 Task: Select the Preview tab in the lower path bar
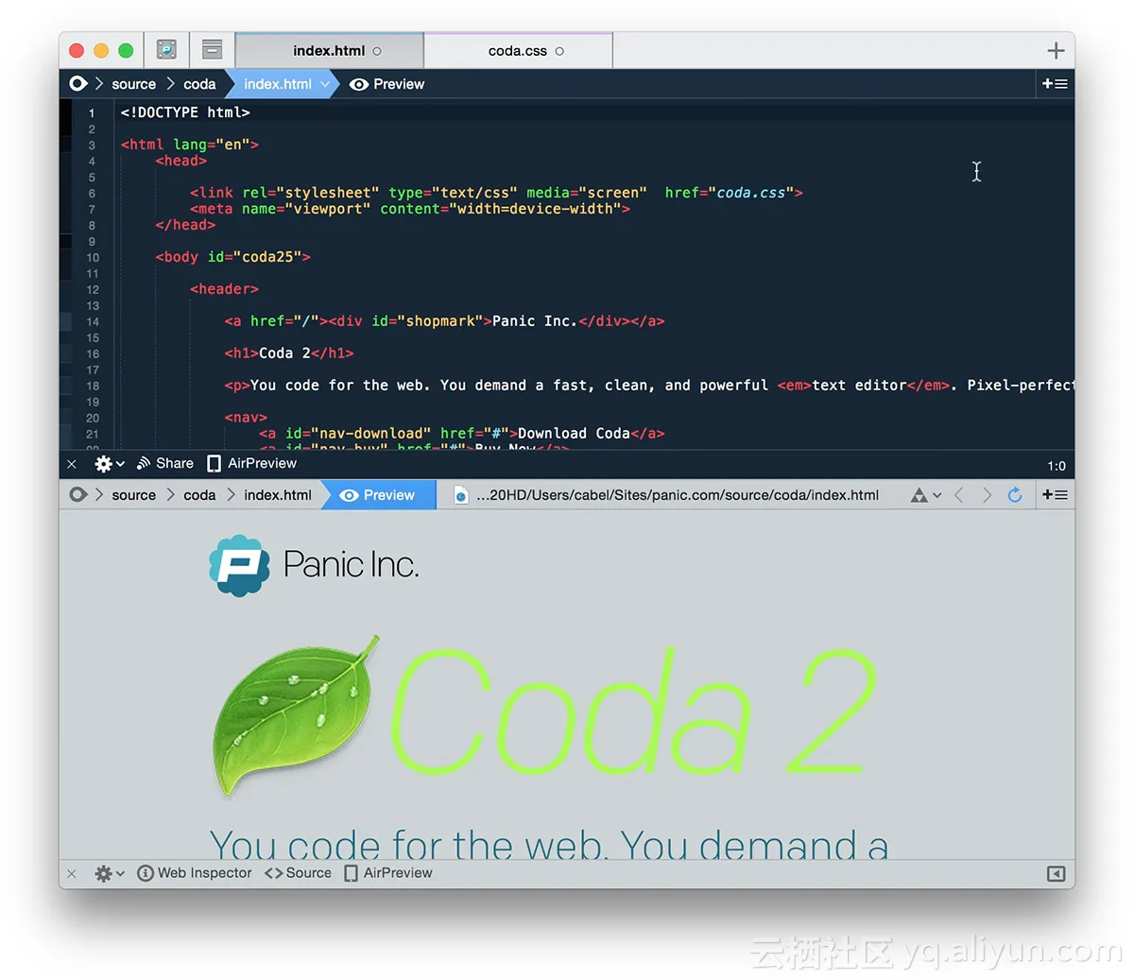(378, 494)
